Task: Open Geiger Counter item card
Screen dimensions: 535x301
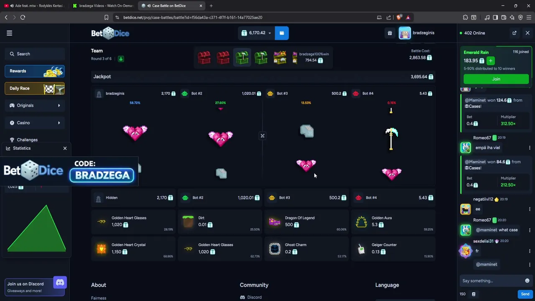Action: (x=394, y=249)
